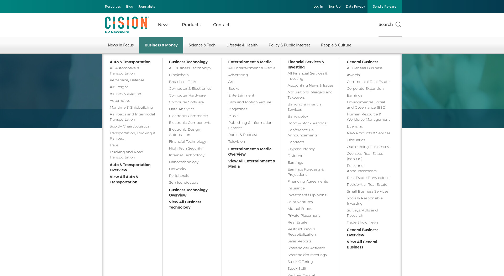Click Log In
The width and height of the screenshot is (504, 276).
pos(318,7)
